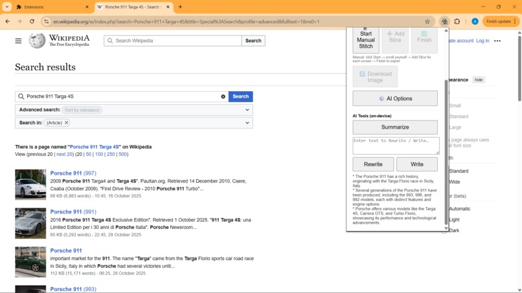This screenshot has height=293, width=522.
Task: Click the Add Slice button
Action: point(395,40)
